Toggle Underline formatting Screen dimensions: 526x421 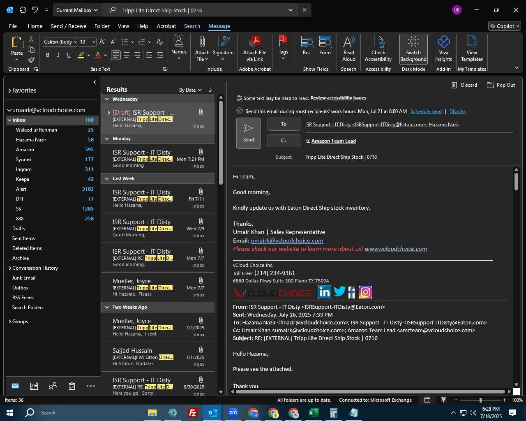point(69,55)
